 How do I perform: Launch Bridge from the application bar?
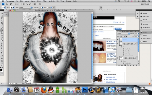tap(7, 4)
